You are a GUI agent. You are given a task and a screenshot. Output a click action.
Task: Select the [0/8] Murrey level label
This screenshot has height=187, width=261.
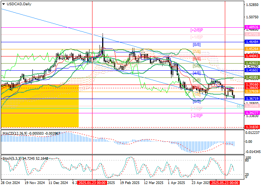196,101
